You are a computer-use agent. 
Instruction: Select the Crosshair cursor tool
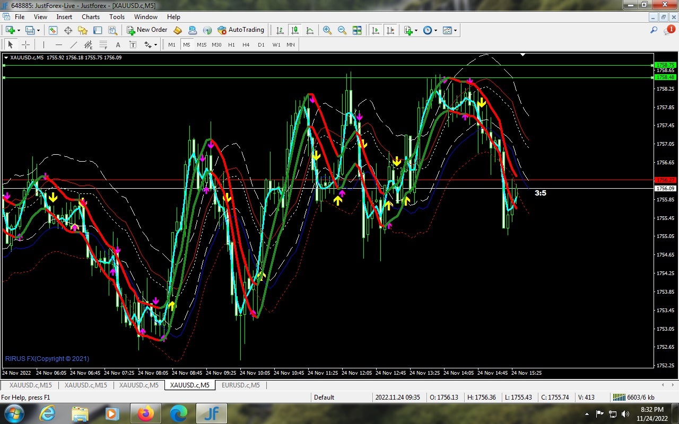[25, 45]
